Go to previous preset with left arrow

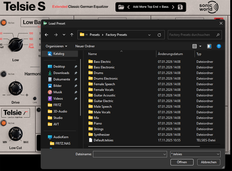coord(128,7)
